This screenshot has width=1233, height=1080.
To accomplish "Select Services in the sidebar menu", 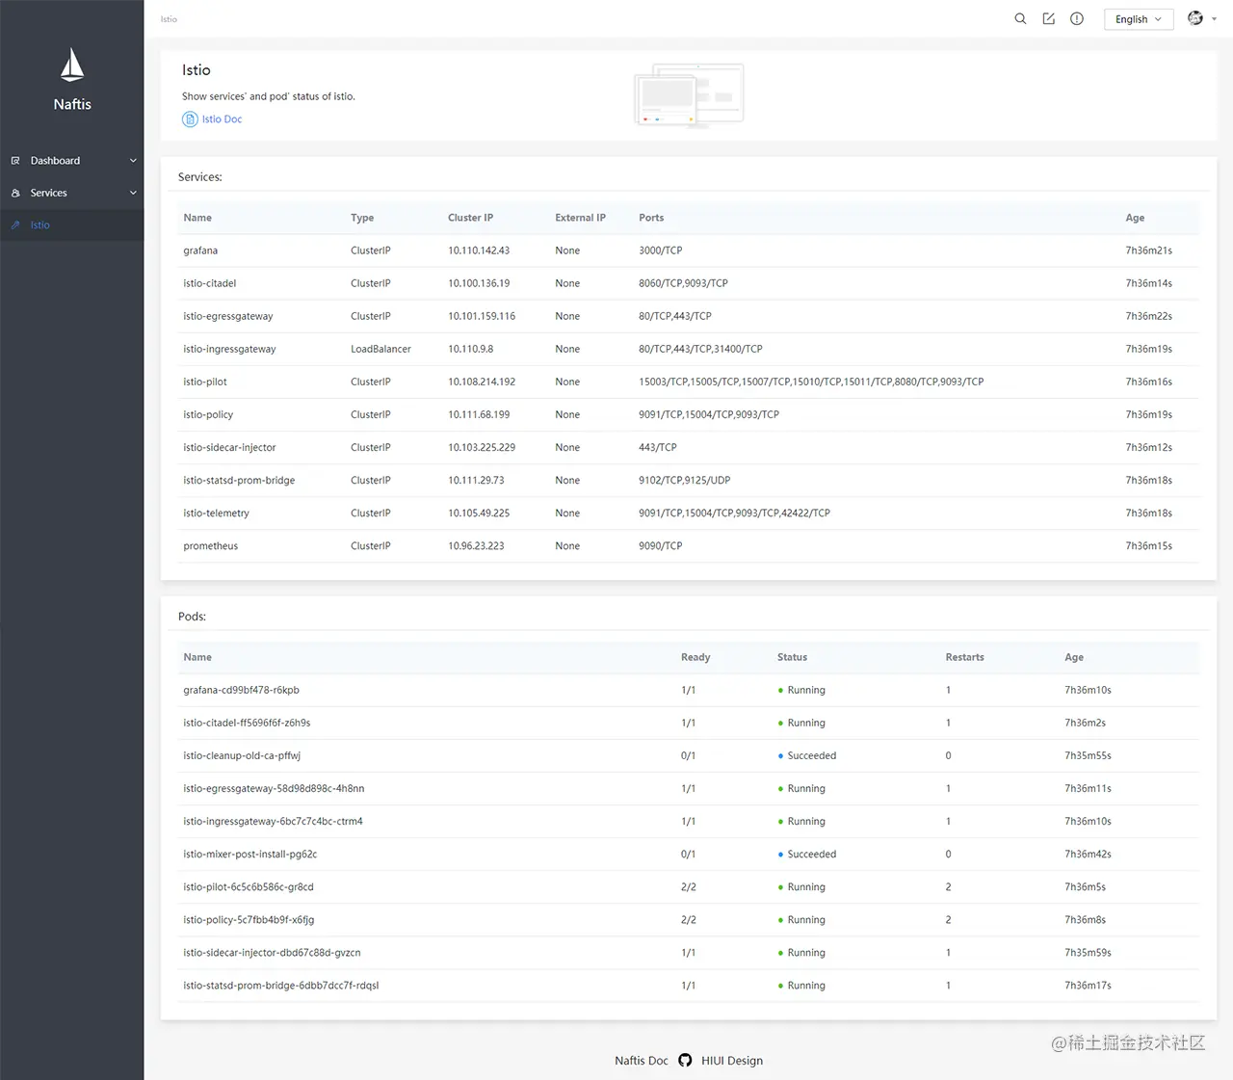I will [72, 193].
